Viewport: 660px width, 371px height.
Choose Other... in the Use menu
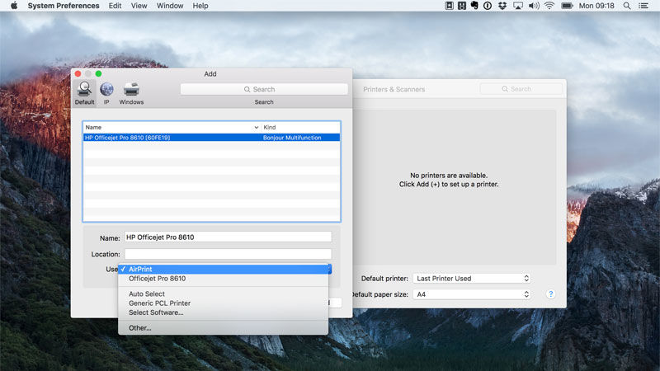click(x=224, y=328)
